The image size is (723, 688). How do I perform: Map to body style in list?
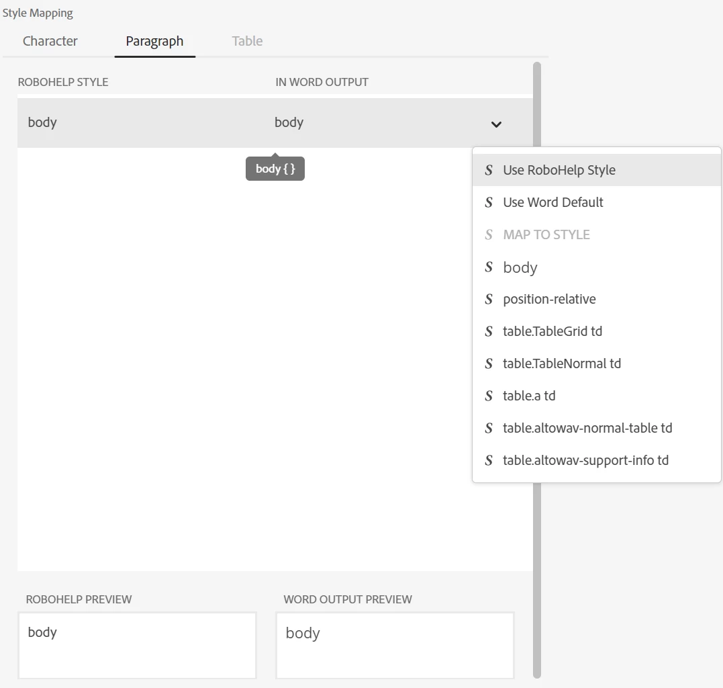click(596, 267)
